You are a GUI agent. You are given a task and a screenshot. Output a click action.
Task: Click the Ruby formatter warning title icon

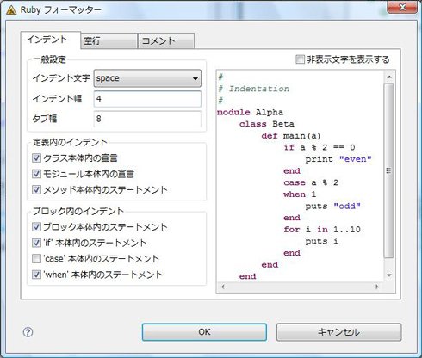click(x=11, y=10)
